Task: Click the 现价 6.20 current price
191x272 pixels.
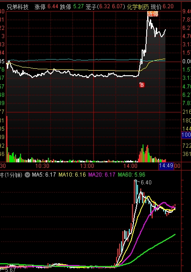Action: click(x=162, y=7)
